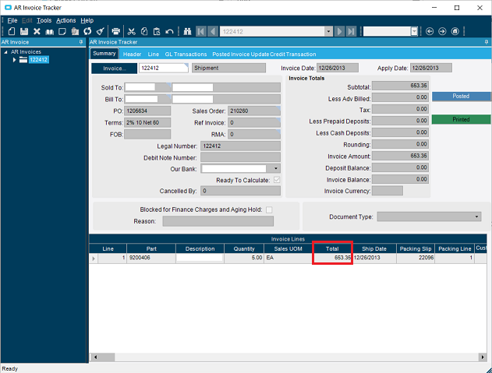Expand the 122412 tree node arrow

14,59
